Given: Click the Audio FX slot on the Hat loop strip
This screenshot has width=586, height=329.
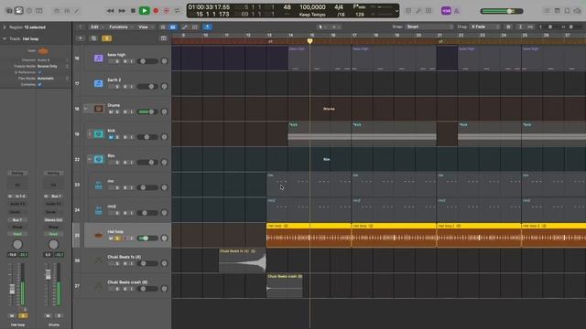Looking at the screenshot, I should (17, 204).
